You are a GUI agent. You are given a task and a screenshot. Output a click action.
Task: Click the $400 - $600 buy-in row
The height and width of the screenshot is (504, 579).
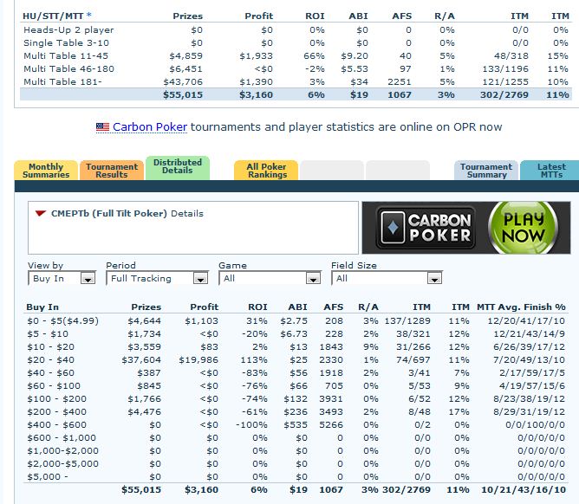pos(296,424)
